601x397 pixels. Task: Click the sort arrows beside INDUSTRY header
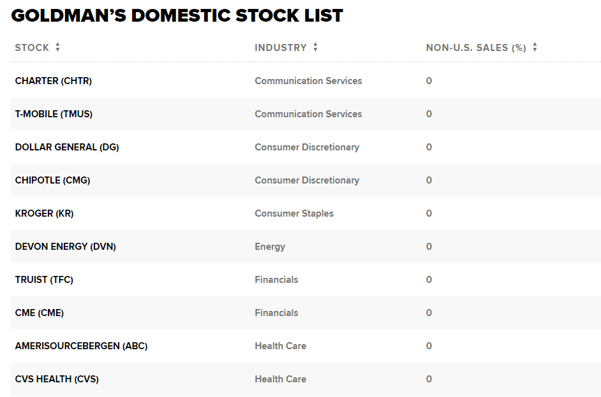[x=315, y=47]
